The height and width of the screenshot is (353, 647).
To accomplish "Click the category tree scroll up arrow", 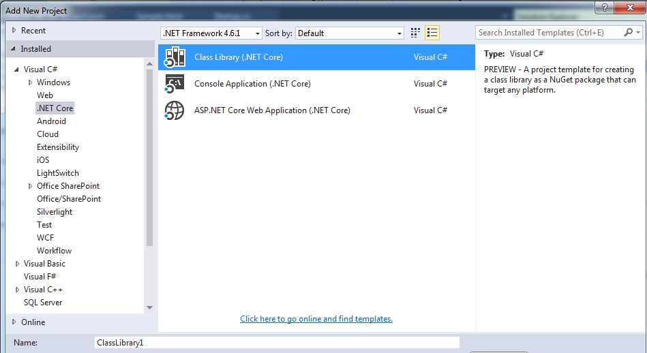I will [x=149, y=63].
